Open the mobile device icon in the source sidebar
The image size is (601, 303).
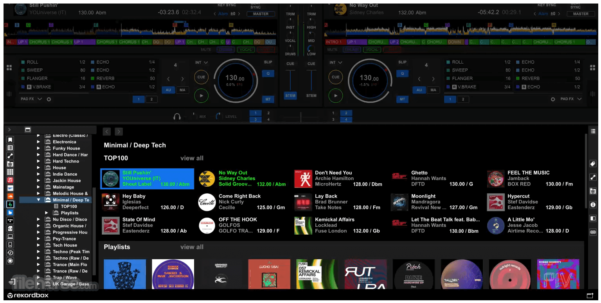point(10,245)
